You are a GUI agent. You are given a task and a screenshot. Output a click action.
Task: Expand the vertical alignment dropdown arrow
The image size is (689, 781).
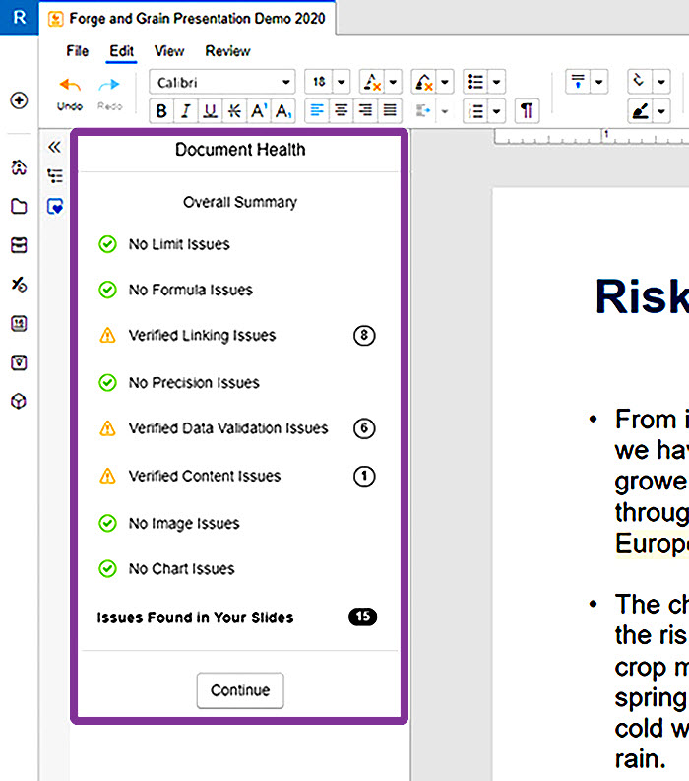coord(599,81)
